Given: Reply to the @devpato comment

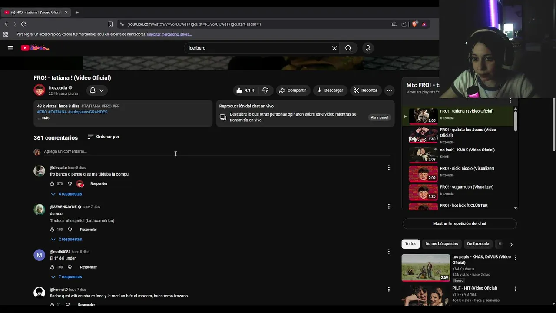Looking at the screenshot, I should [x=99, y=184].
